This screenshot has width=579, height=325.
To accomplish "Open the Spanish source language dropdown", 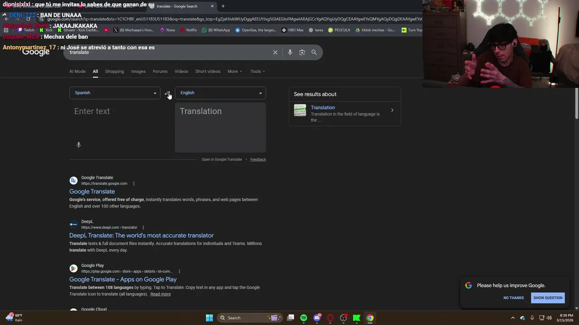I will [115, 93].
